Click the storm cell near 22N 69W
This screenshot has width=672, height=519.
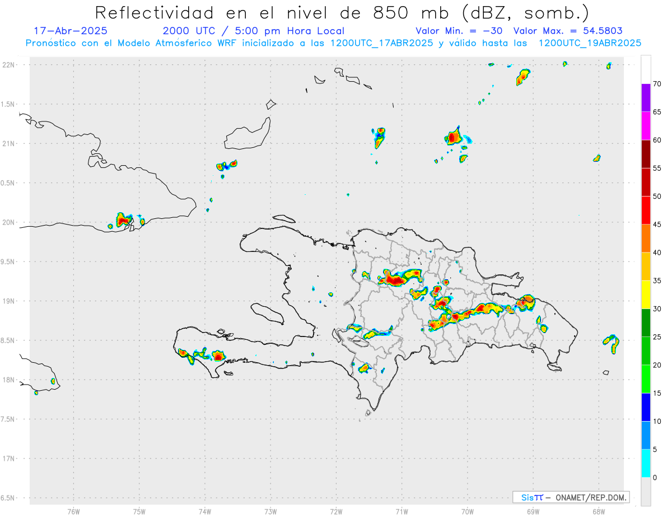(522, 76)
